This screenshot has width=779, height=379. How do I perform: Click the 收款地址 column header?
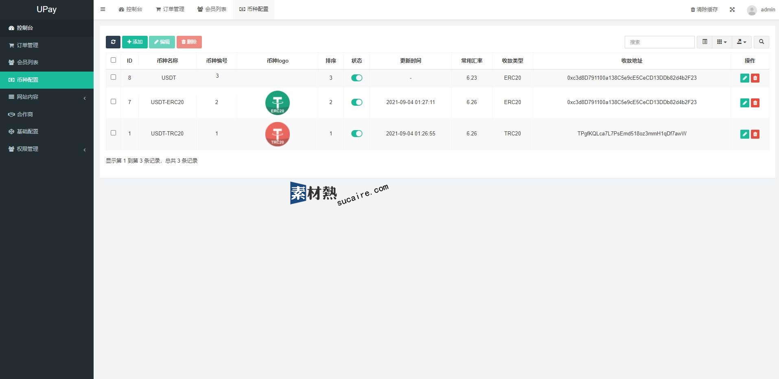point(632,61)
